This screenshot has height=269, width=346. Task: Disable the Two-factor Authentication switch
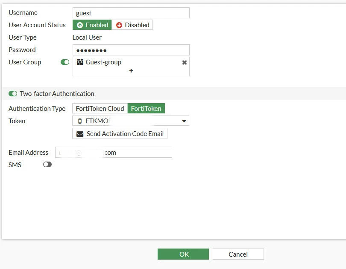(13, 94)
